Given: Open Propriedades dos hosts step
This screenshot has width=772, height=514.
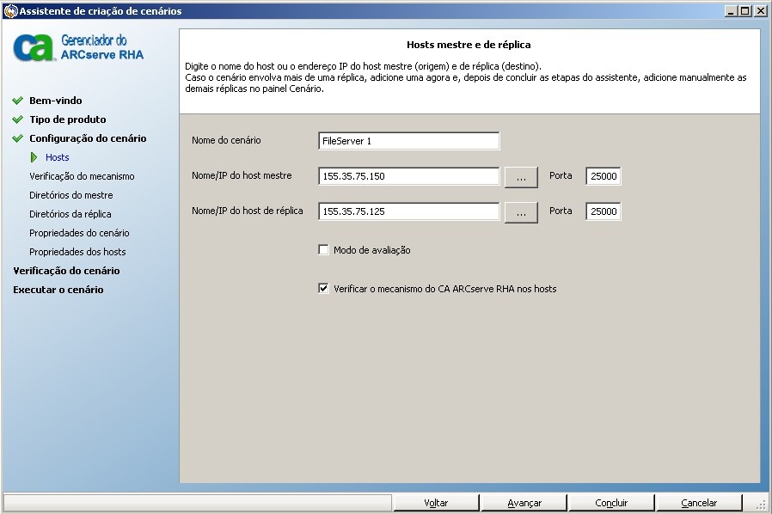Looking at the screenshot, I should point(77,252).
